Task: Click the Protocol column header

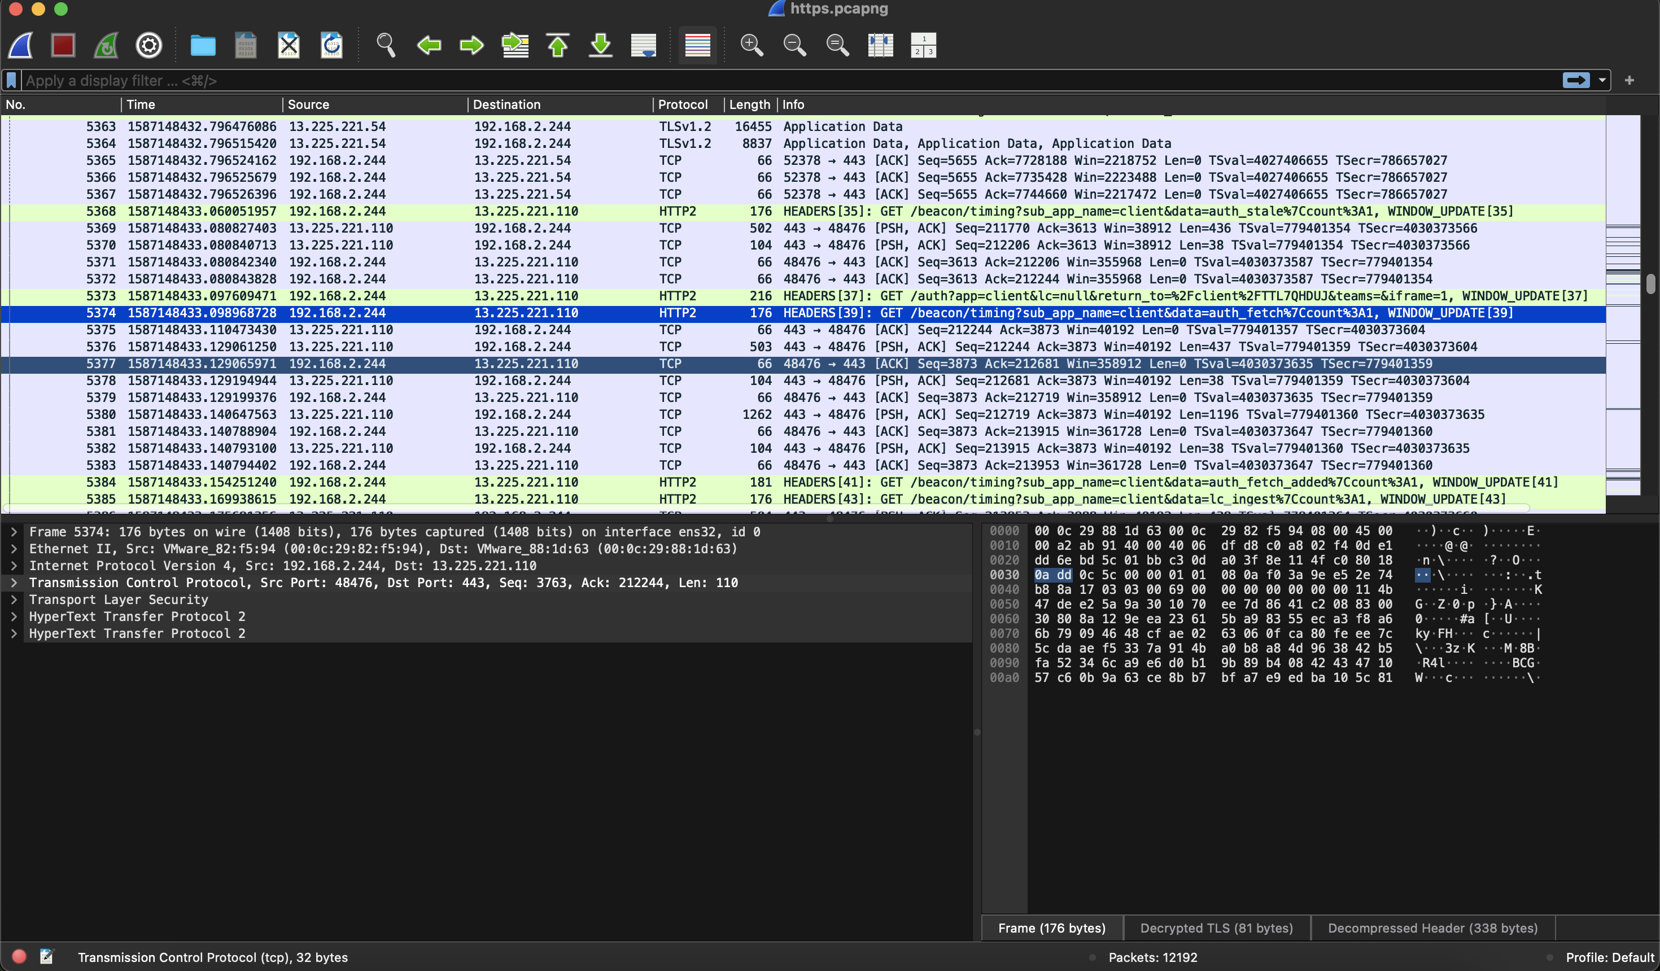Action: [683, 104]
